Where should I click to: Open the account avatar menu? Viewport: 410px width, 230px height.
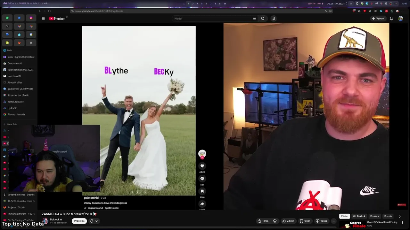(x=400, y=19)
